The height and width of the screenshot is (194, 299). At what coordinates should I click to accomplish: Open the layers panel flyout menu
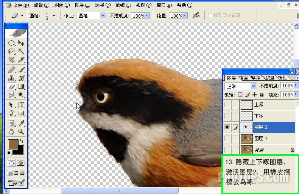point(297,78)
